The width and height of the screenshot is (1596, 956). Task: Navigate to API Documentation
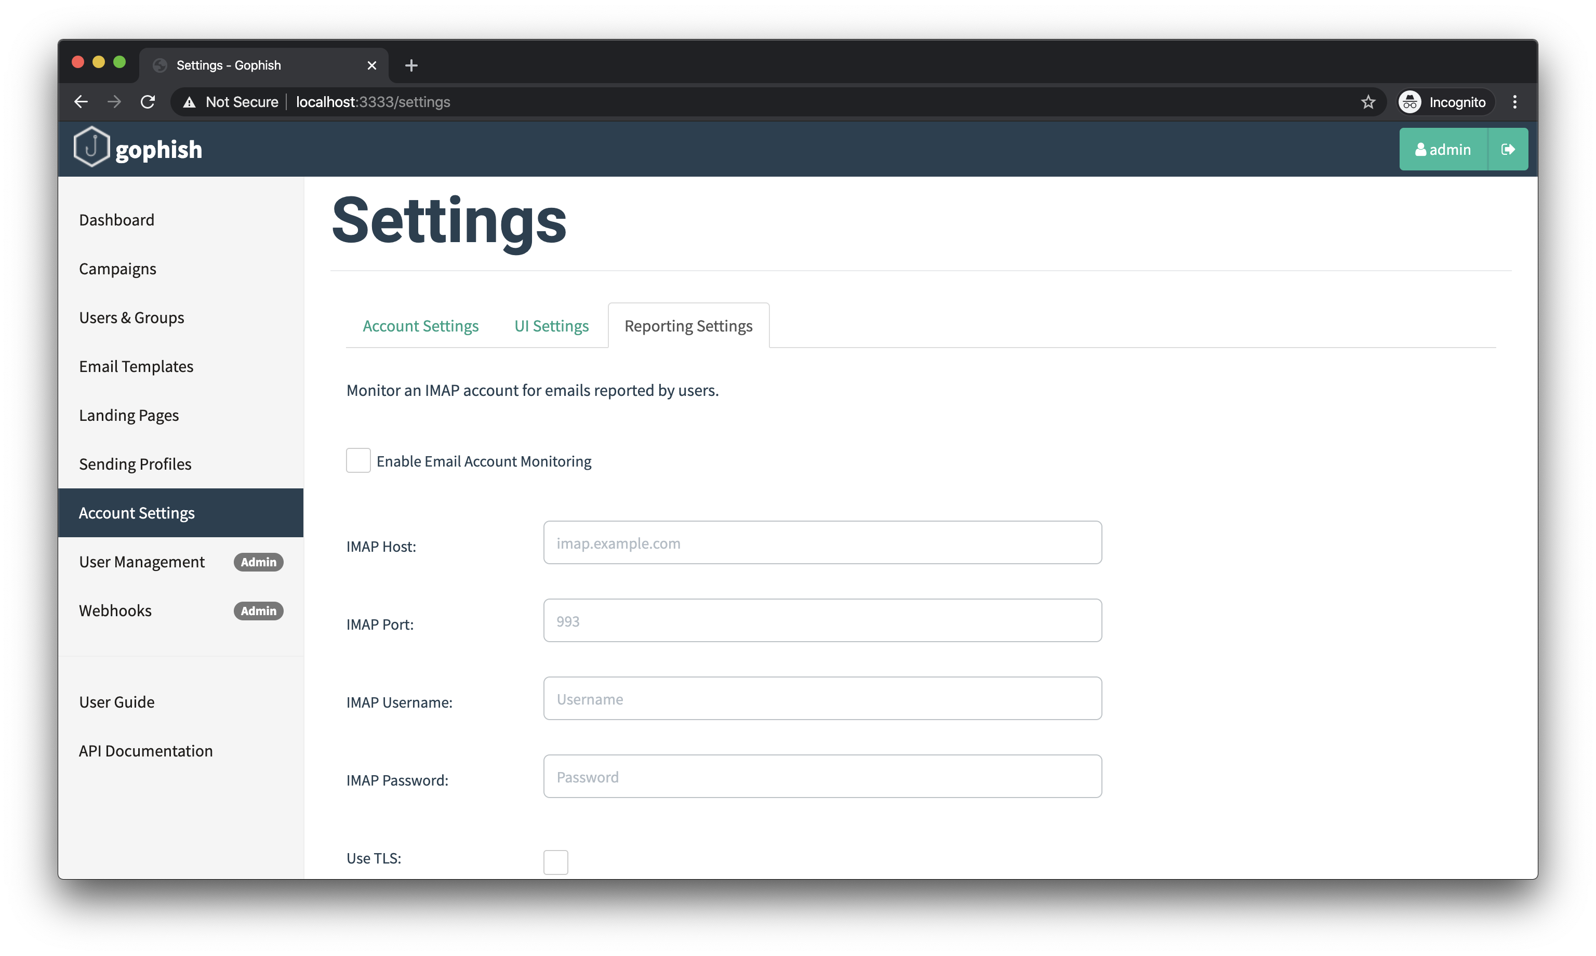(x=145, y=750)
